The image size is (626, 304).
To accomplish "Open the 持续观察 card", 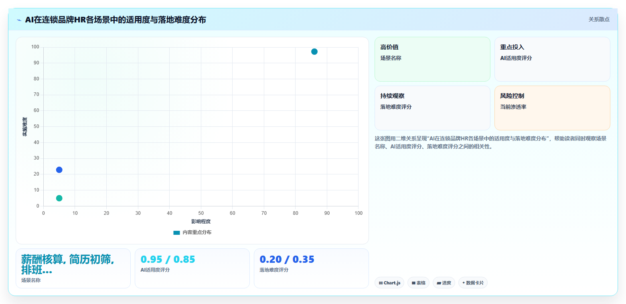I will pyautogui.click(x=432, y=108).
